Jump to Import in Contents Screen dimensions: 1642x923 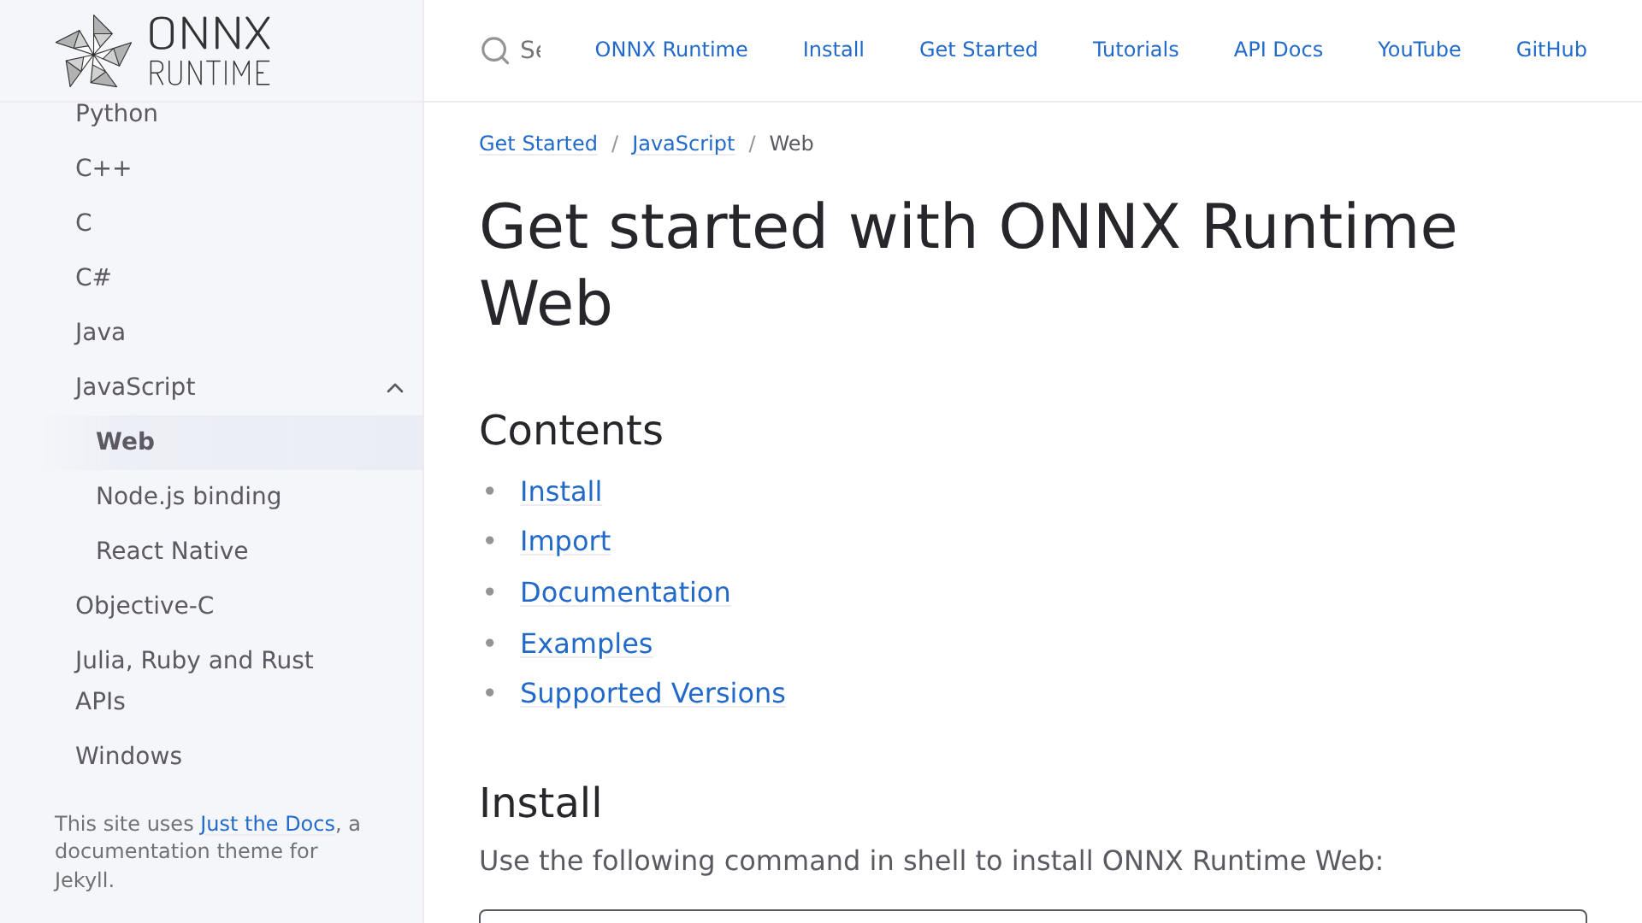[565, 541]
